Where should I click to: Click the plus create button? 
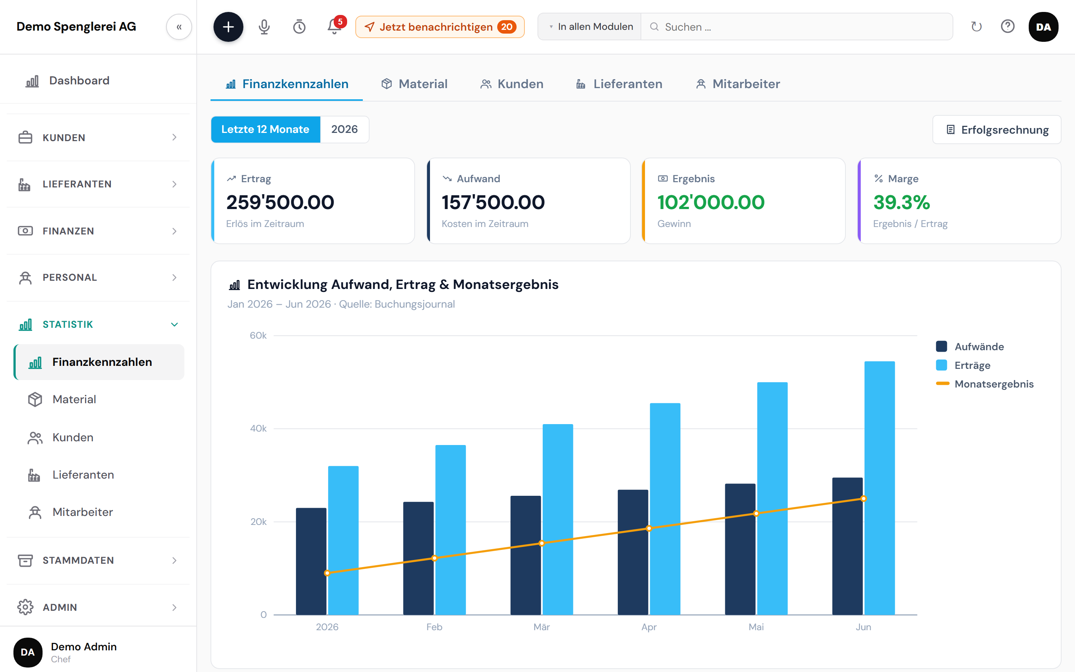228,27
